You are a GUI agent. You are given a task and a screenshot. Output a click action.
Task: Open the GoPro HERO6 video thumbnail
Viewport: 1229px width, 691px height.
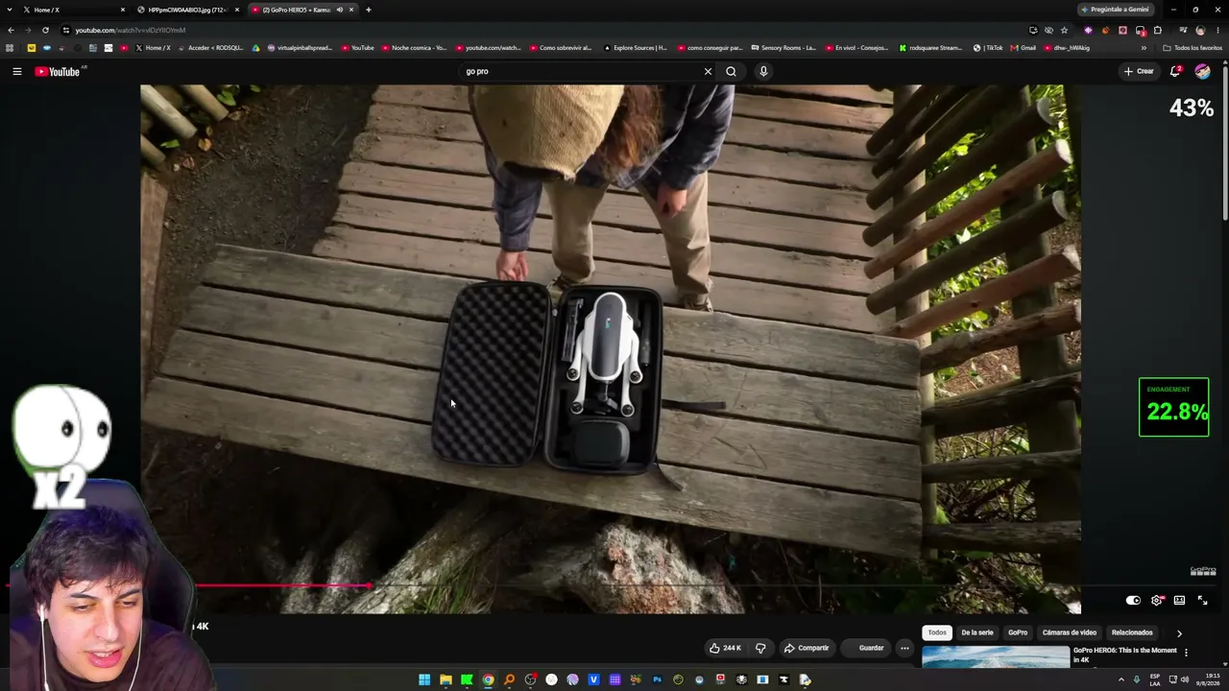996,657
